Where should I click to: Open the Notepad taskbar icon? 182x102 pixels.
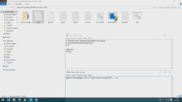tap(31, 100)
